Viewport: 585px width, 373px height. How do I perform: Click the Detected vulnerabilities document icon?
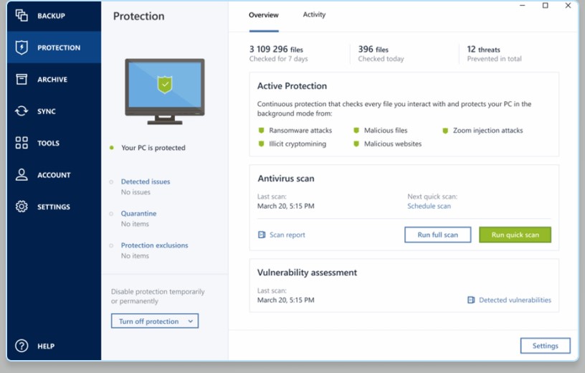tap(471, 300)
